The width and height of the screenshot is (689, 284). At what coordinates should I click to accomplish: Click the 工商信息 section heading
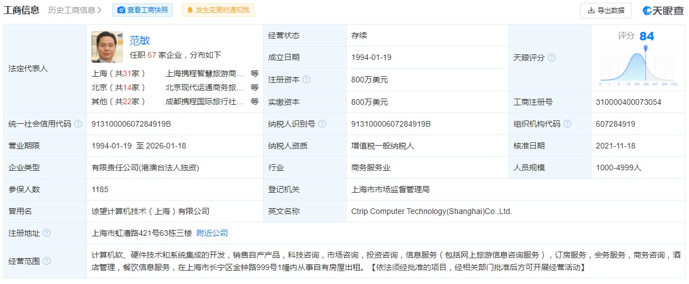(x=22, y=10)
